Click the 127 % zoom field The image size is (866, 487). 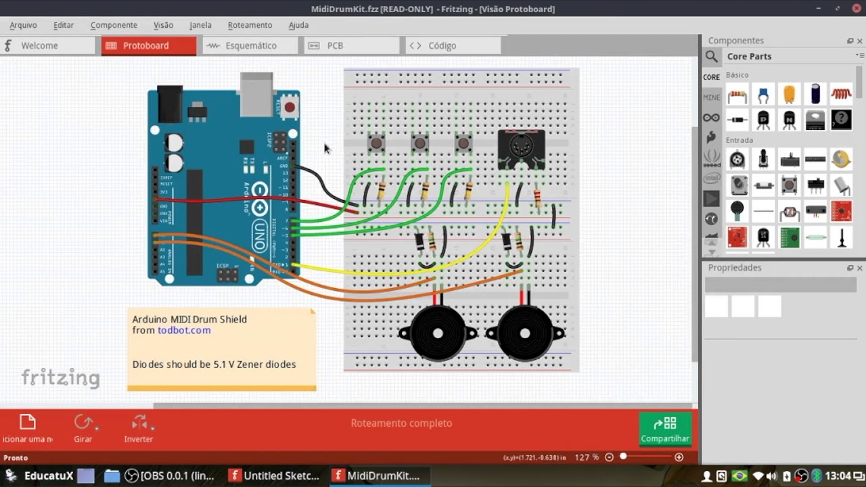(587, 457)
